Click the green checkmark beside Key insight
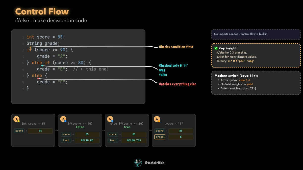The height and width of the screenshot is (170, 303). [216, 48]
